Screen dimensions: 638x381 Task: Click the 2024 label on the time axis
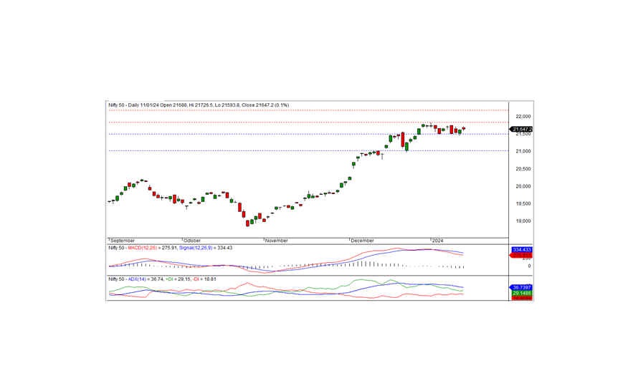point(438,241)
